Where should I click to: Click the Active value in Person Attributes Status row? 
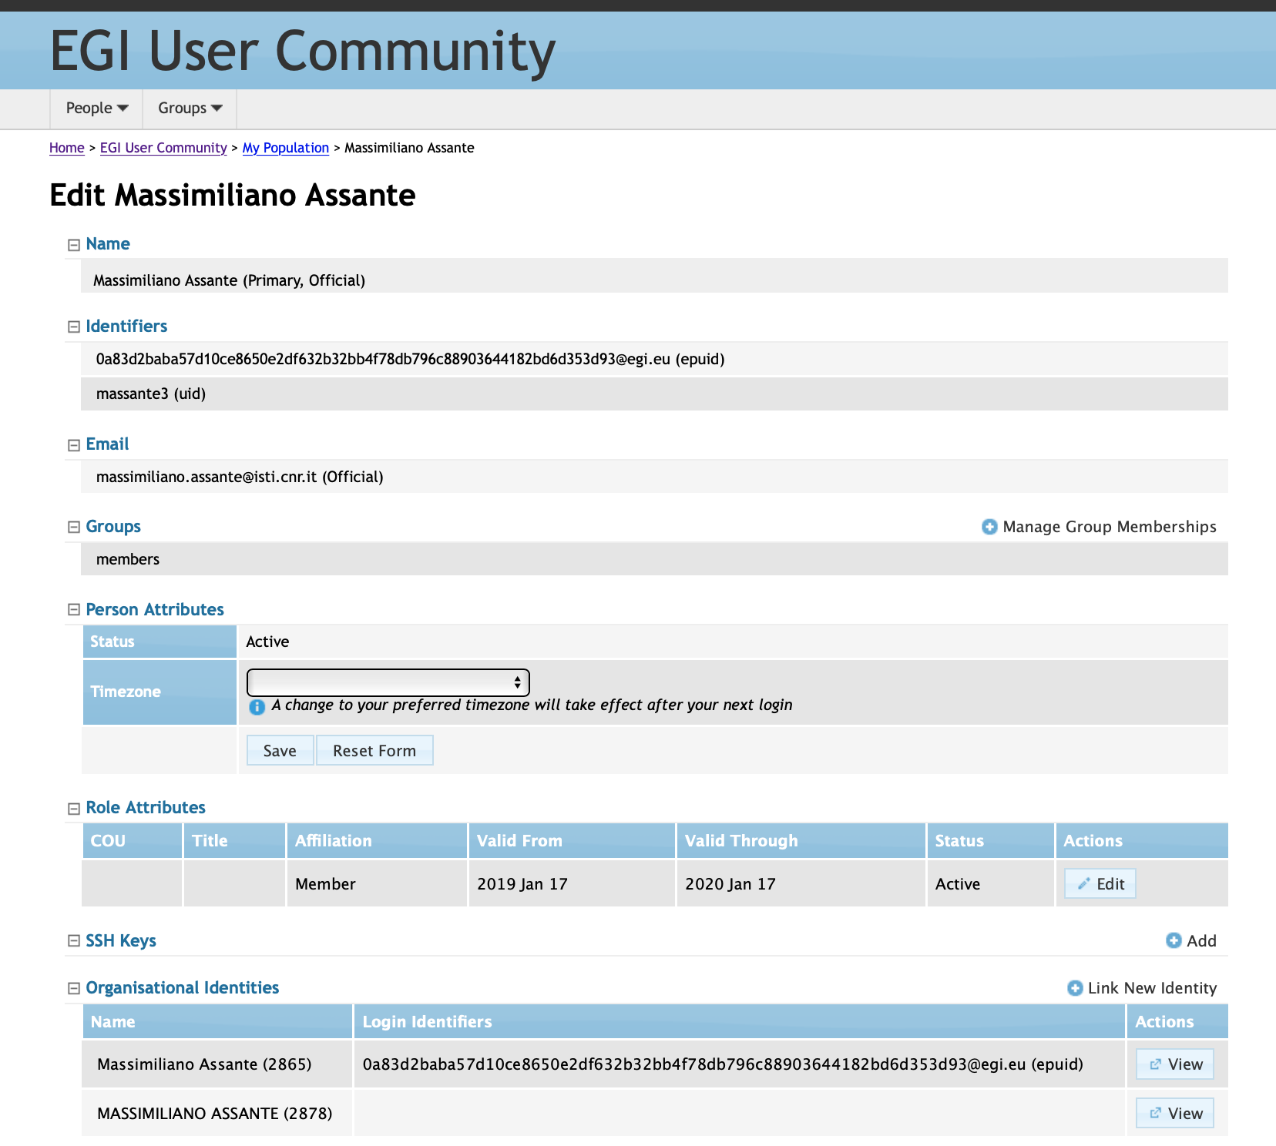[x=267, y=642]
